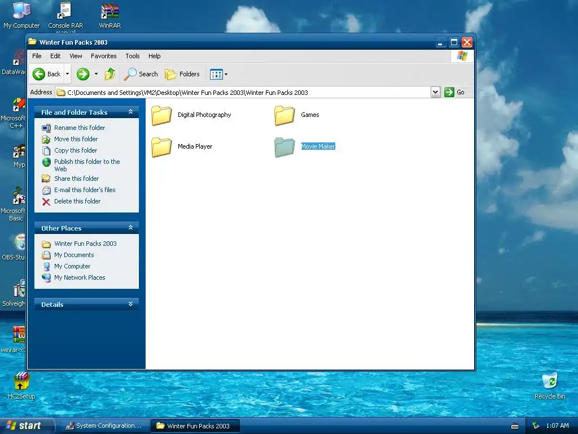Click the address bar path field
578x434 pixels.
pyautogui.click(x=243, y=93)
